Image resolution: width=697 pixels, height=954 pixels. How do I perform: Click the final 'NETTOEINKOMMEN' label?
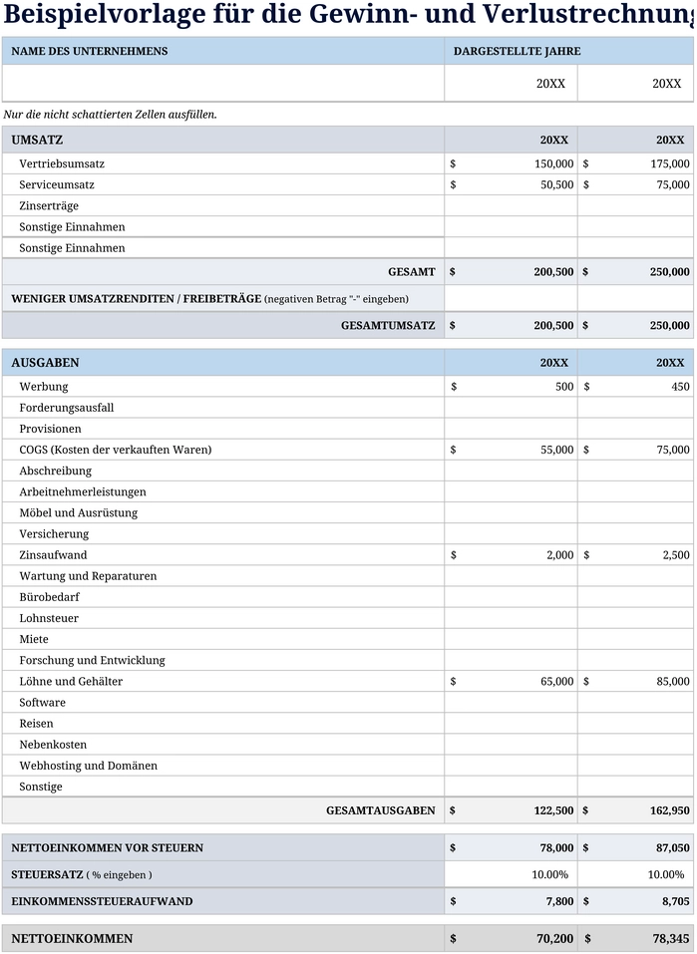click(72, 939)
